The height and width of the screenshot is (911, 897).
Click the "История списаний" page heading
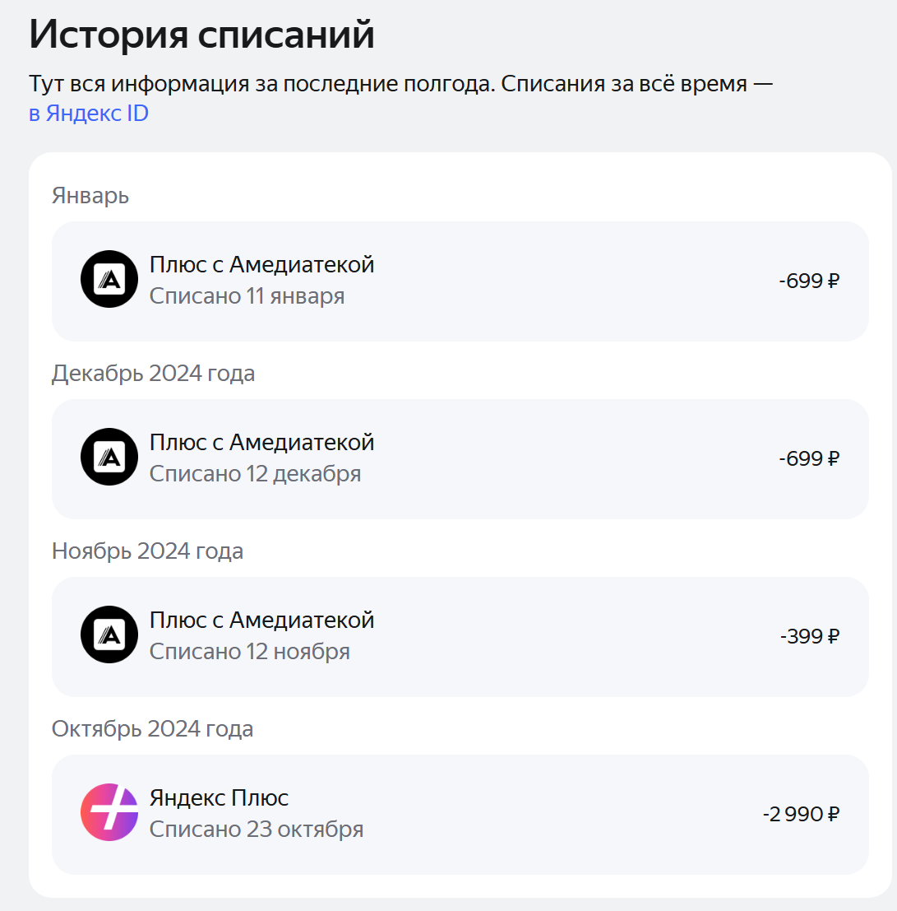click(x=201, y=35)
